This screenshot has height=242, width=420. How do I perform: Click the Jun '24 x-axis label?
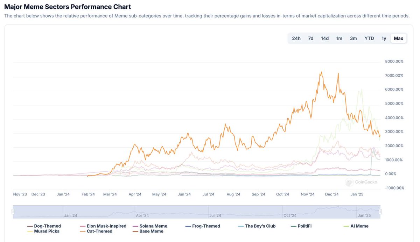click(184, 194)
